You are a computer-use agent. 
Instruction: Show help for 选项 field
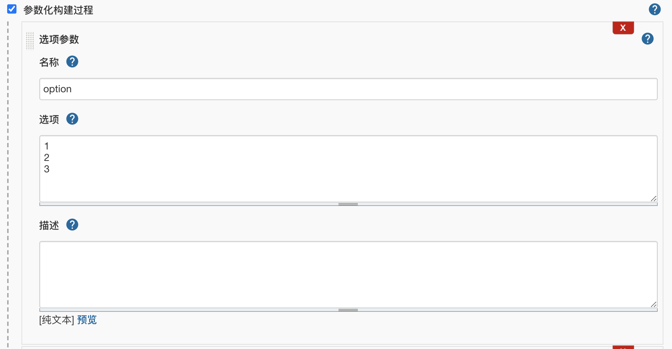click(x=72, y=119)
